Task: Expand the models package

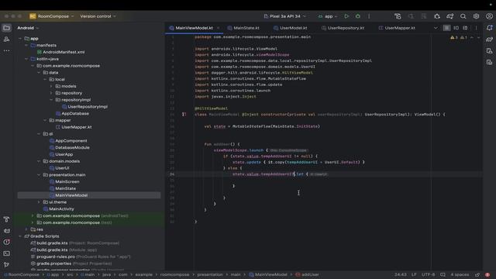Action: (x=51, y=86)
